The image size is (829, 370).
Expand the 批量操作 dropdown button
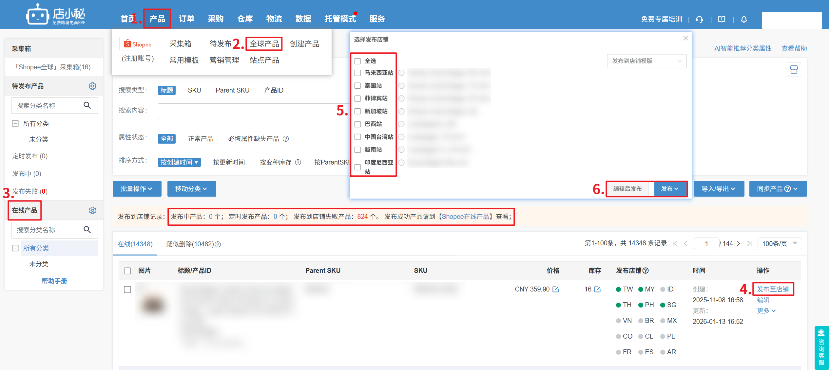(137, 189)
